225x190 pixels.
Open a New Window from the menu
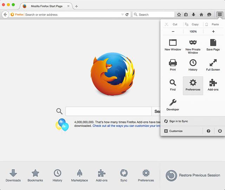click(x=173, y=45)
